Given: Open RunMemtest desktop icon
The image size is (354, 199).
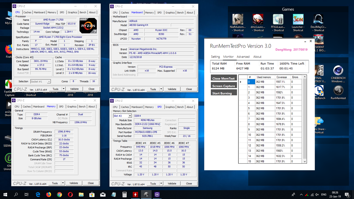Looking at the screenshot, I should pos(338,90).
